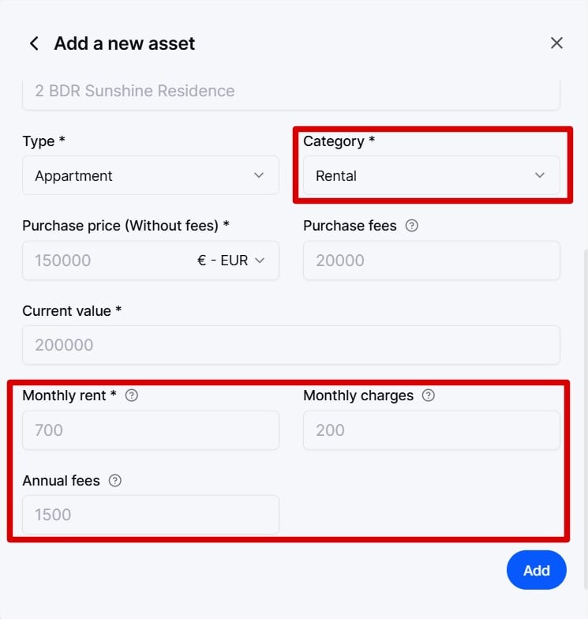Click the Purchase fees help icon
Image resolution: width=588 pixels, height=619 pixels.
[411, 226]
